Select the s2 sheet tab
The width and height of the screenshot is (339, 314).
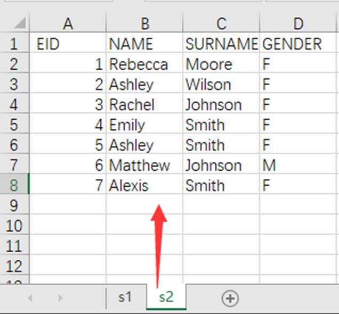click(x=166, y=297)
